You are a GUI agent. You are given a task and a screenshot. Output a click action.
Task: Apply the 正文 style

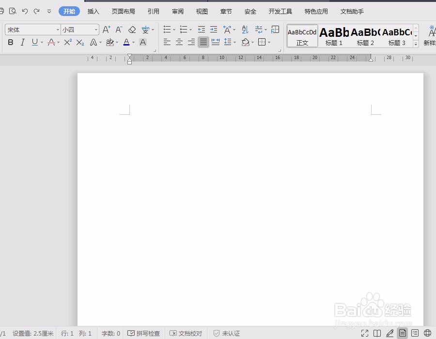[x=302, y=36]
